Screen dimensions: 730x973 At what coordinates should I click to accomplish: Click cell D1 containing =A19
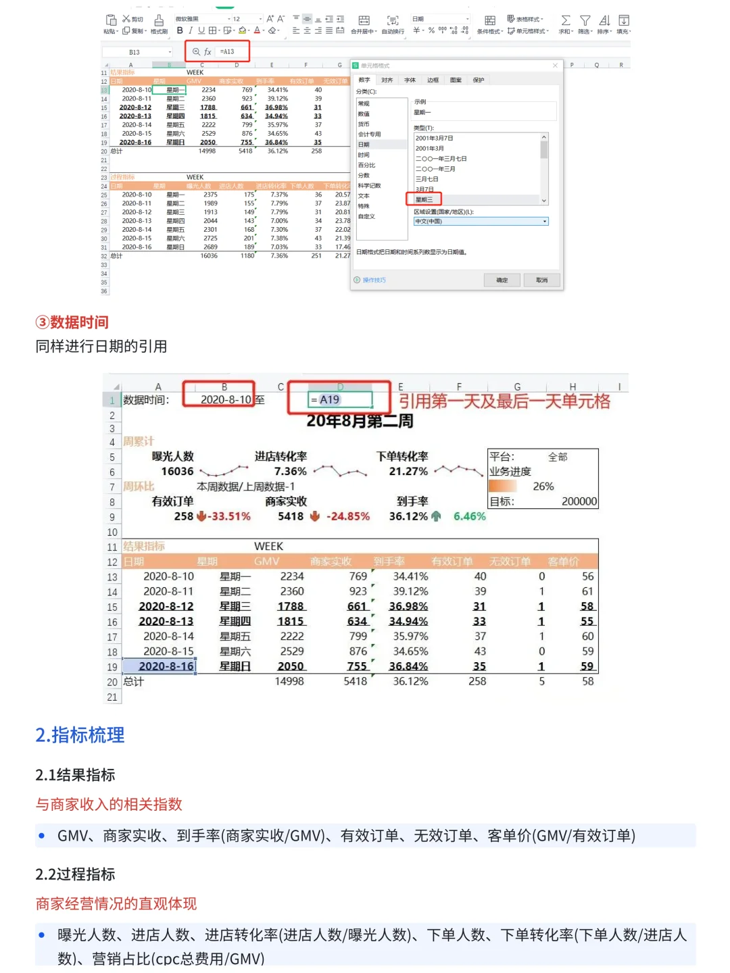coord(340,399)
